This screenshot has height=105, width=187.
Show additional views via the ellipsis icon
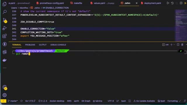[5, 68]
